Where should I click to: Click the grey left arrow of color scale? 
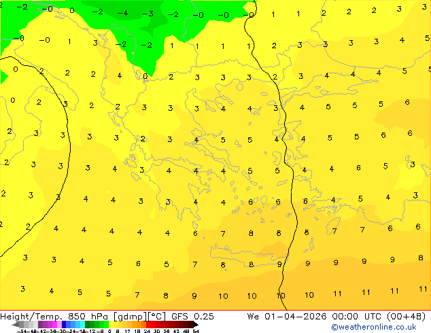point(16,324)
